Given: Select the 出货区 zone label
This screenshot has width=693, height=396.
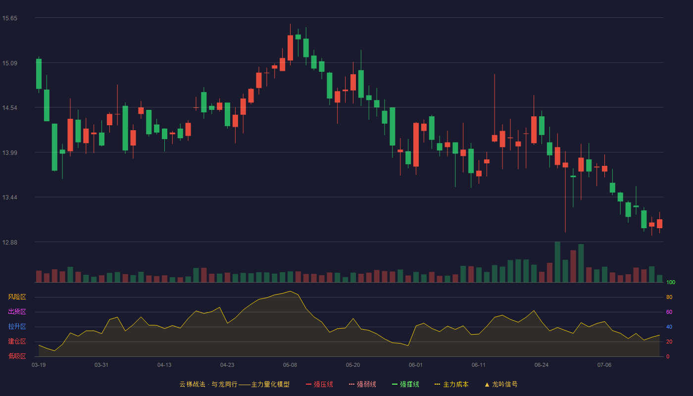Looking at the screenshot, I should pos(17,312).
